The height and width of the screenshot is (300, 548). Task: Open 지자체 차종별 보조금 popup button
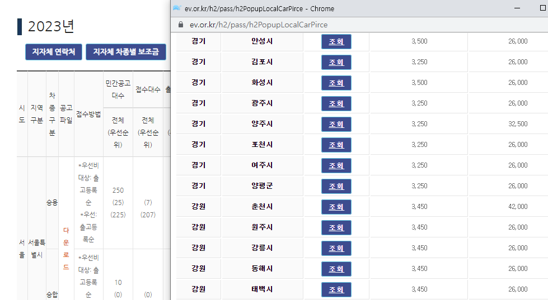point(126,52)
